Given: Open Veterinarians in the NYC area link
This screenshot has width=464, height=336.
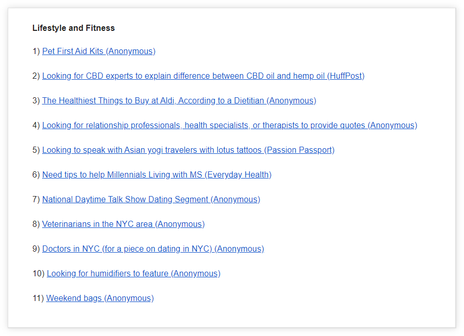Looking at the screenshot, I should (x=123, y=224).
